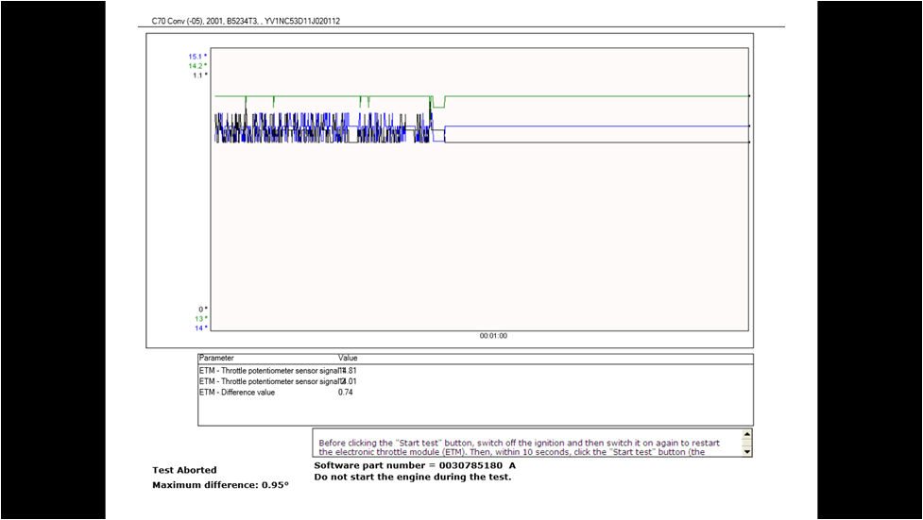Screen dimensions: 923x520
Task: Click the Test Aborted status text
Action: pos(184,470)
